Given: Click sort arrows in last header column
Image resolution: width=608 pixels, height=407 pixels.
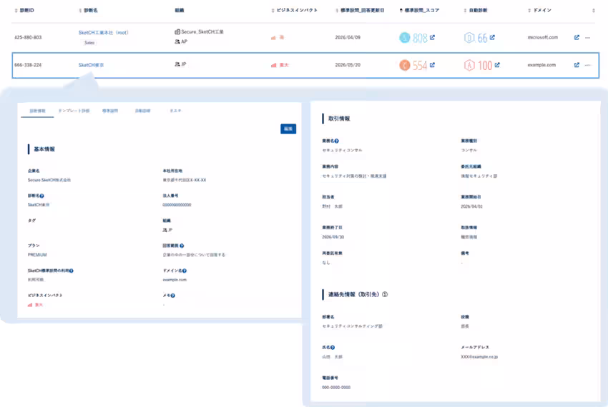Looking at the screenshot, I should click(594, 11).
